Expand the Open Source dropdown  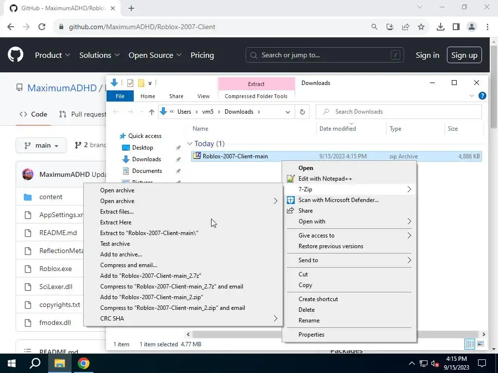click(x=155, y=55)
